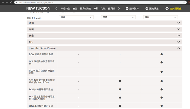Viewport: 190px width, 109px height.
Task: Open the 豪華 trim dropdown
Action: pos(118,17)
